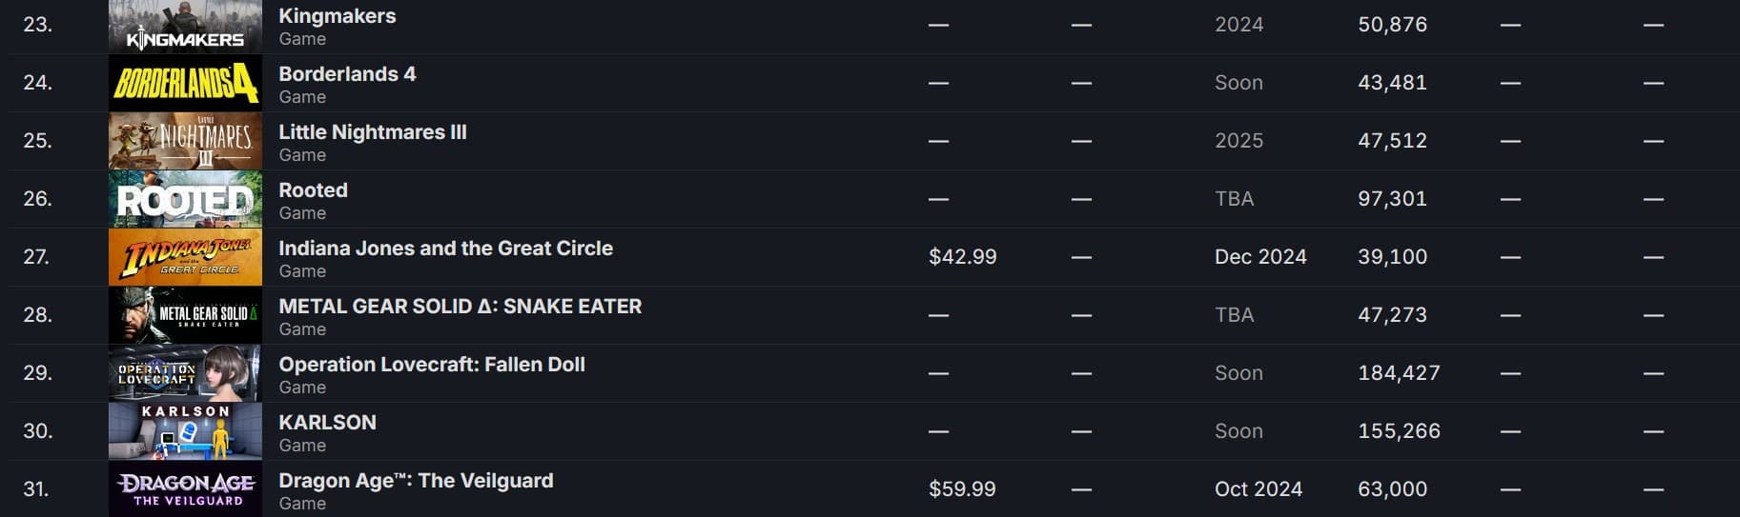The width and height of the screenshot is (1740, 517).
Task: Open the Borderlands 4 logo thumbnail
Action: tap(185, 83)
